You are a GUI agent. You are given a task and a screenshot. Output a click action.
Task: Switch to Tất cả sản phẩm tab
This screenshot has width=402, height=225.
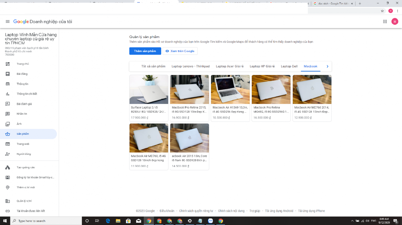[x=153, y=66]
